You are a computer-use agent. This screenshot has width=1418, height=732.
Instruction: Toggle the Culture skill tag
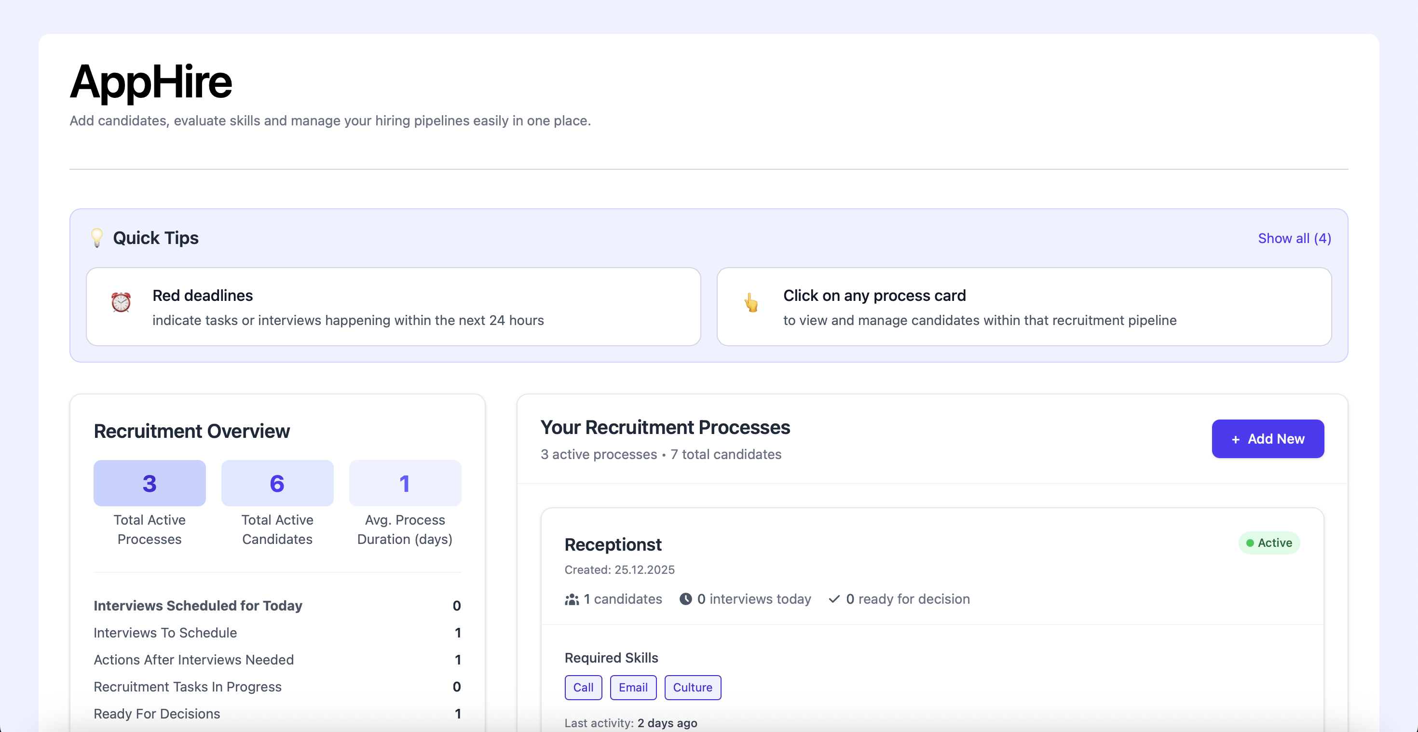(693, 688)
